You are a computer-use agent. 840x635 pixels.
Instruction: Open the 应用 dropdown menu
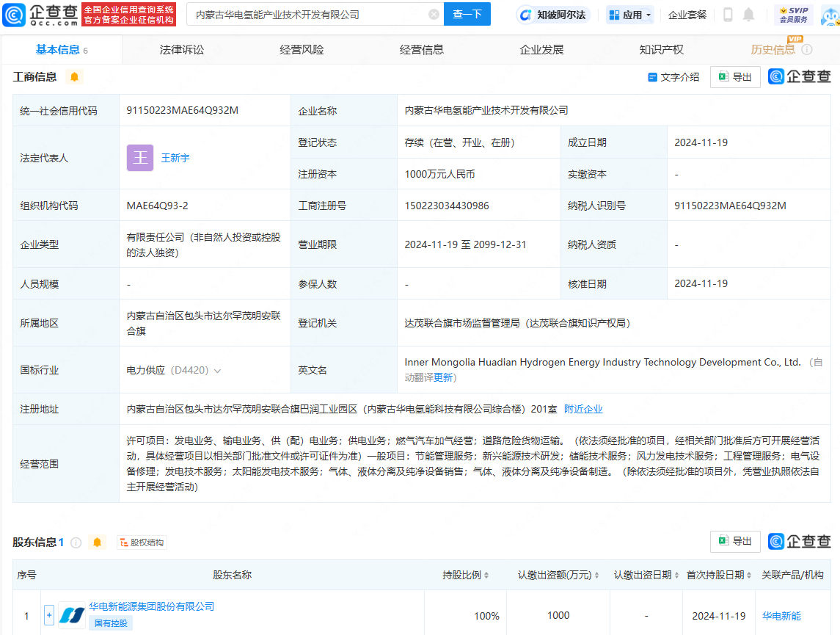[x=630, y=15]
